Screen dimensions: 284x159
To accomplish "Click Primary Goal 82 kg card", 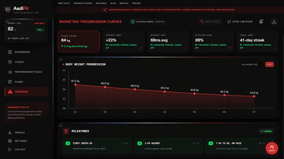I will pyautogui.click(x=26, y=31).
